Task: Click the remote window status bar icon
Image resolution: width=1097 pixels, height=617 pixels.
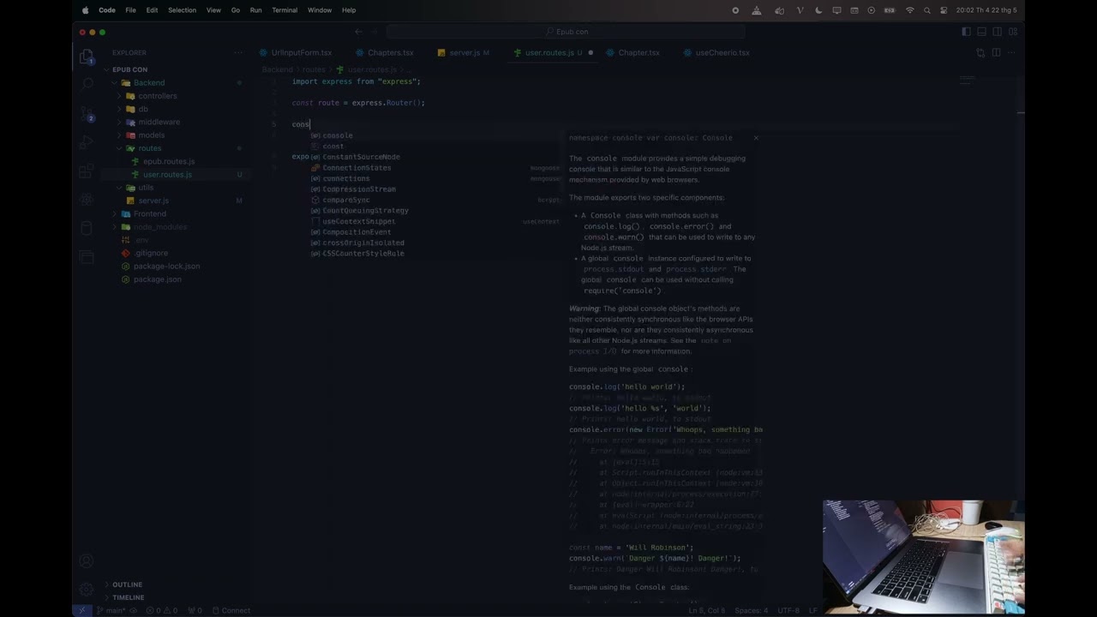Action: pyautogui.click(x=81, y=610)
